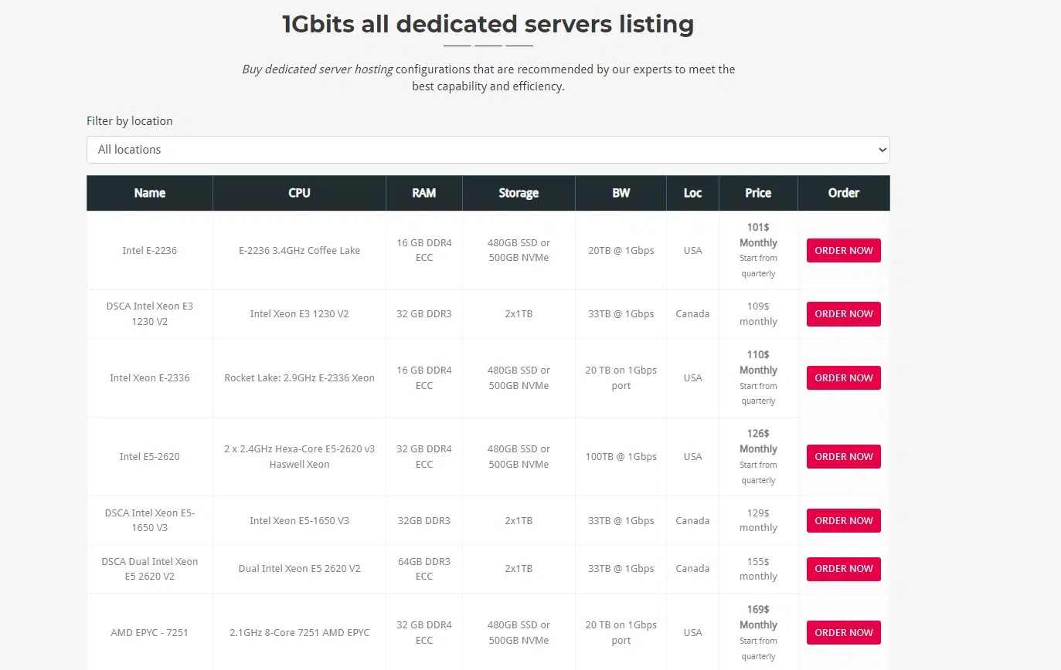This screenshot has width=1061, height=670.
Task: Select DSCA Dual Intel Xeon E5 2620 V2 name
Action: point(150,569)
